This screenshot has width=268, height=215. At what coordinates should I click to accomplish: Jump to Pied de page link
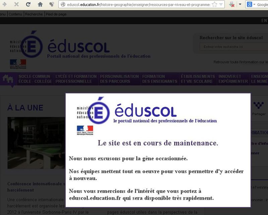(x=56, y=14)
